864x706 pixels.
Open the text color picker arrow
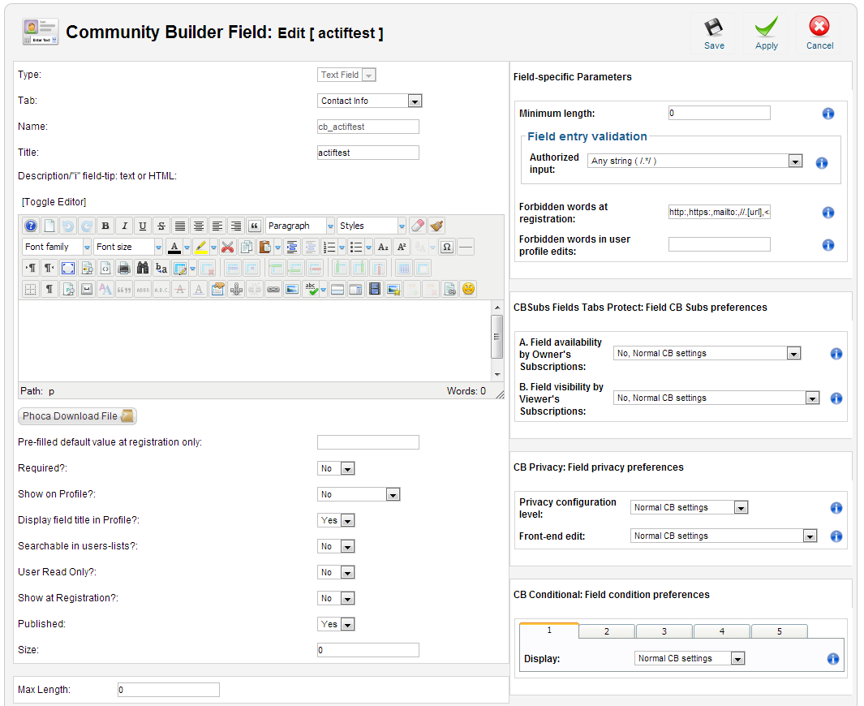pyautogui.click(x=187, y=248)
